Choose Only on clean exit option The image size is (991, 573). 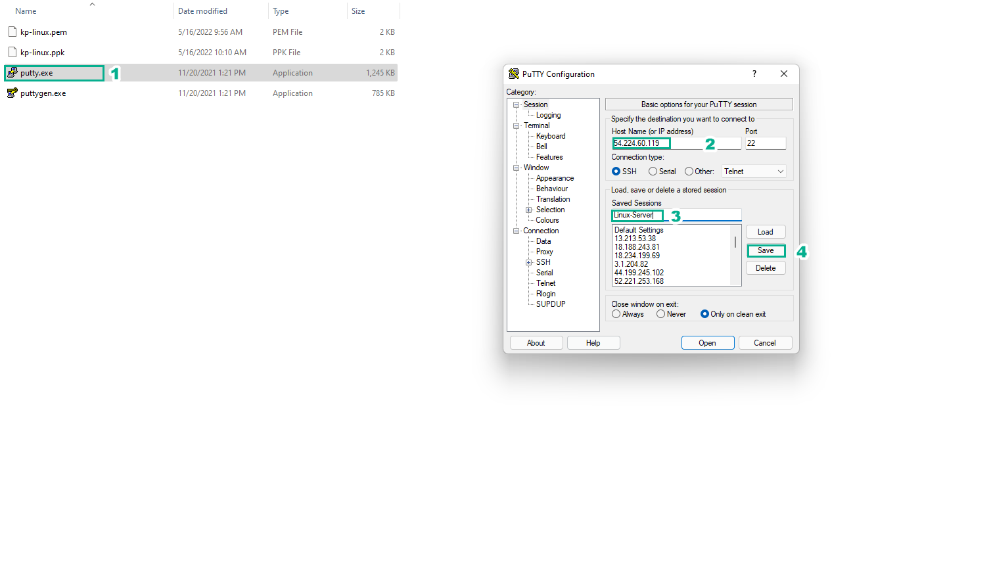click(704, 314)
